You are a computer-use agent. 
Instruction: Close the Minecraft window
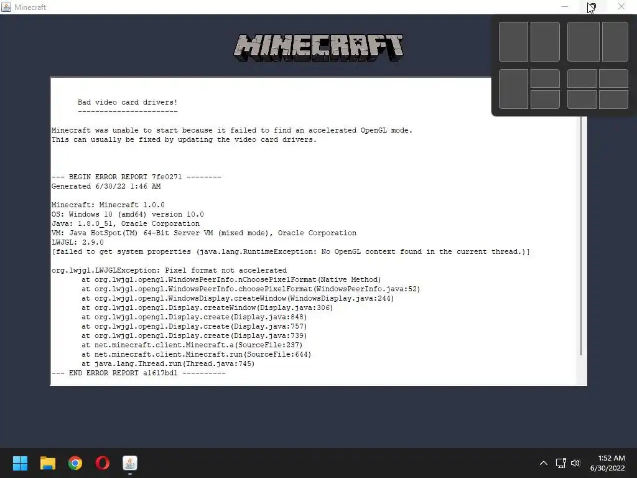(x=621, y=7)
